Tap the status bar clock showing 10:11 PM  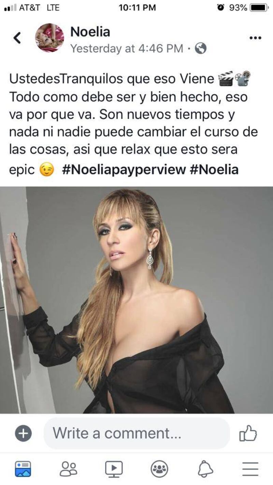(137, 8)
